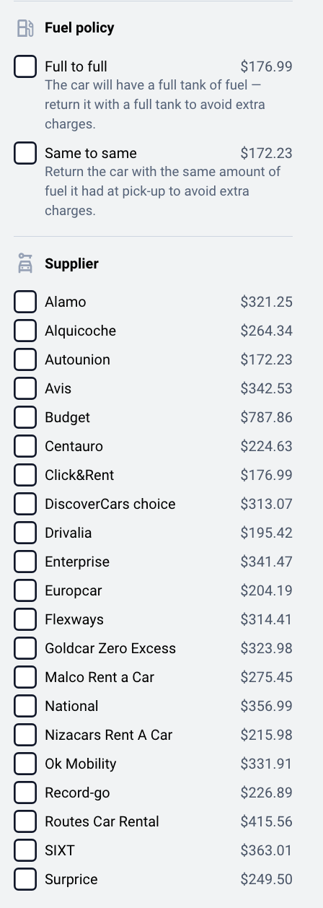This screenshot has width=323, height=908.
Task: Select the Alamo supplier checkbox
Action: 25,302
